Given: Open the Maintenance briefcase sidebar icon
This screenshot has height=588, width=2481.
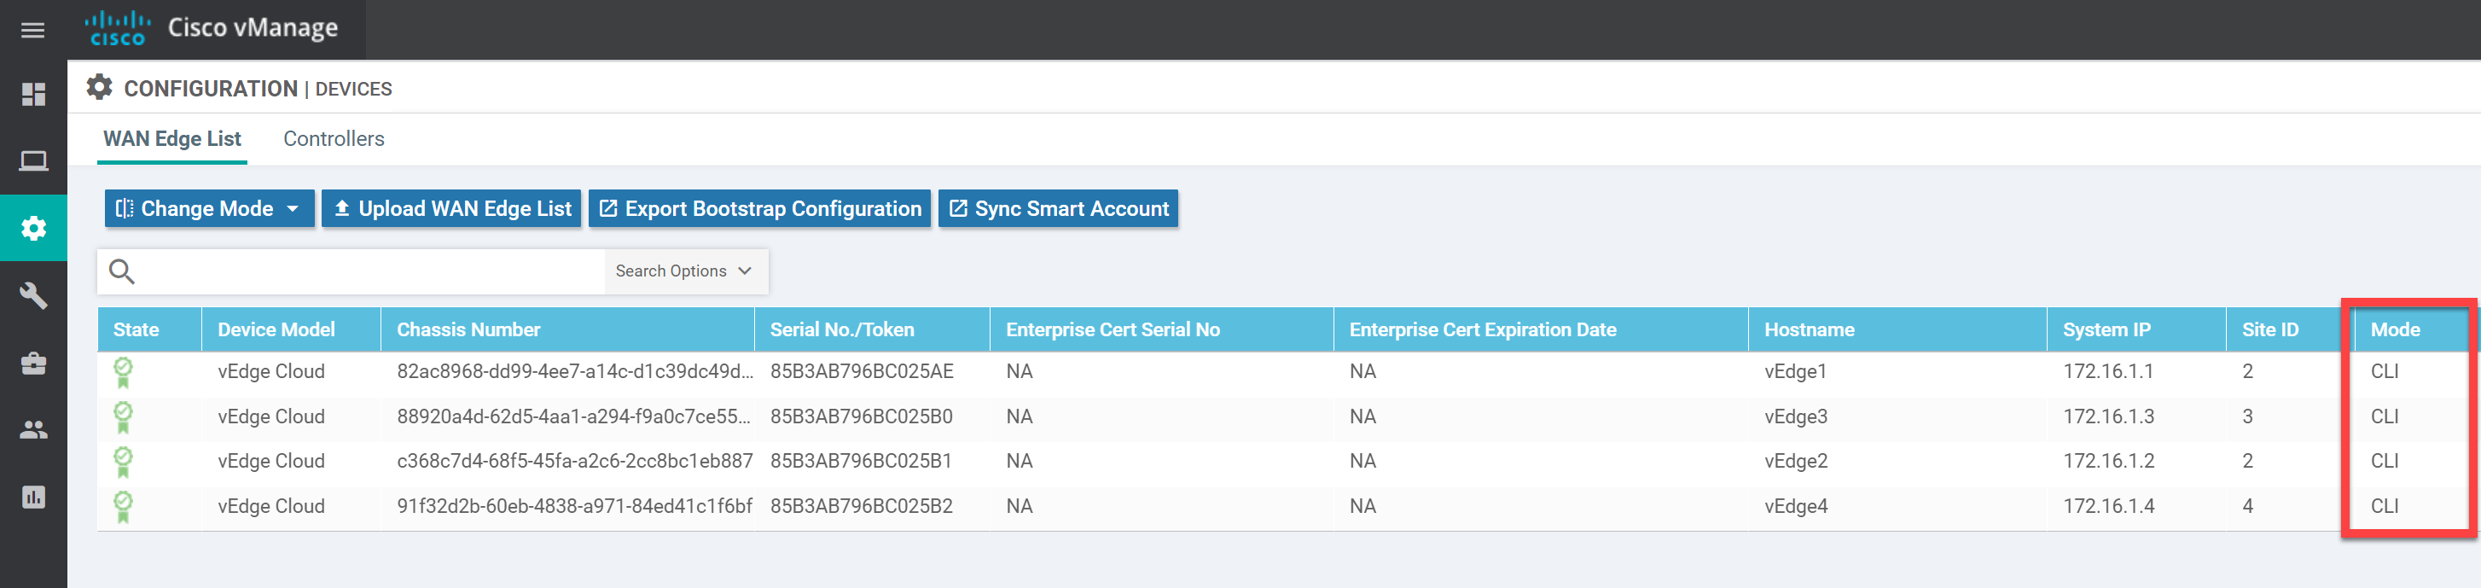Looking at the screenshot, I should point(34,364).
